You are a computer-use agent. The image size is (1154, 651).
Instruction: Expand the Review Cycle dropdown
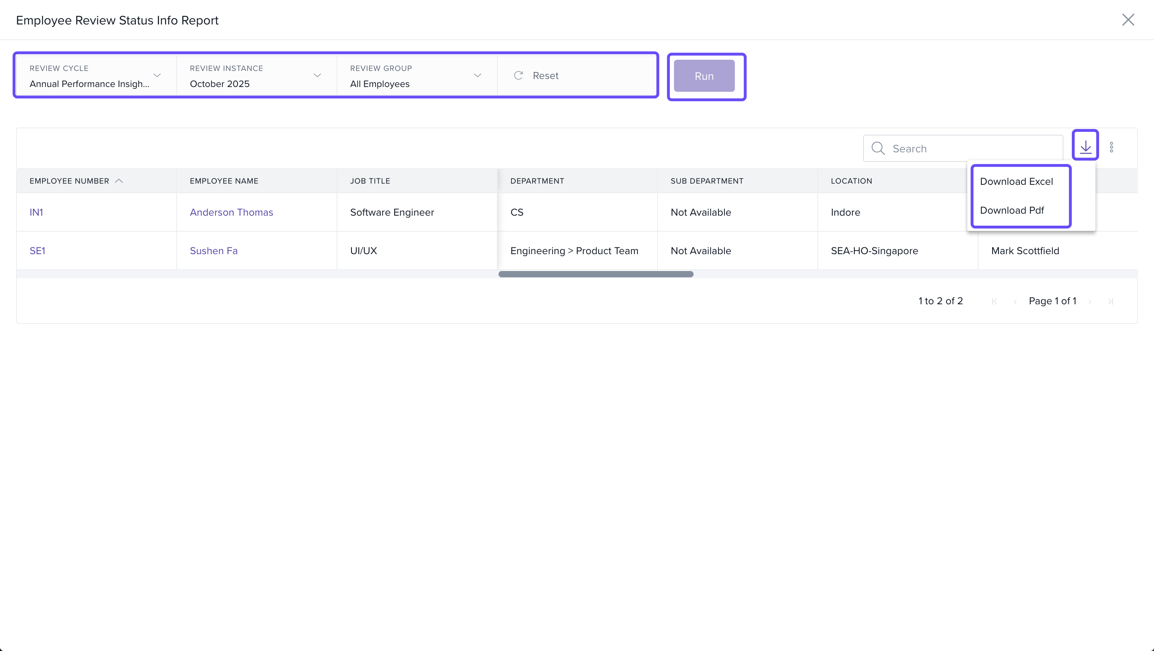[x=157, y=76]
